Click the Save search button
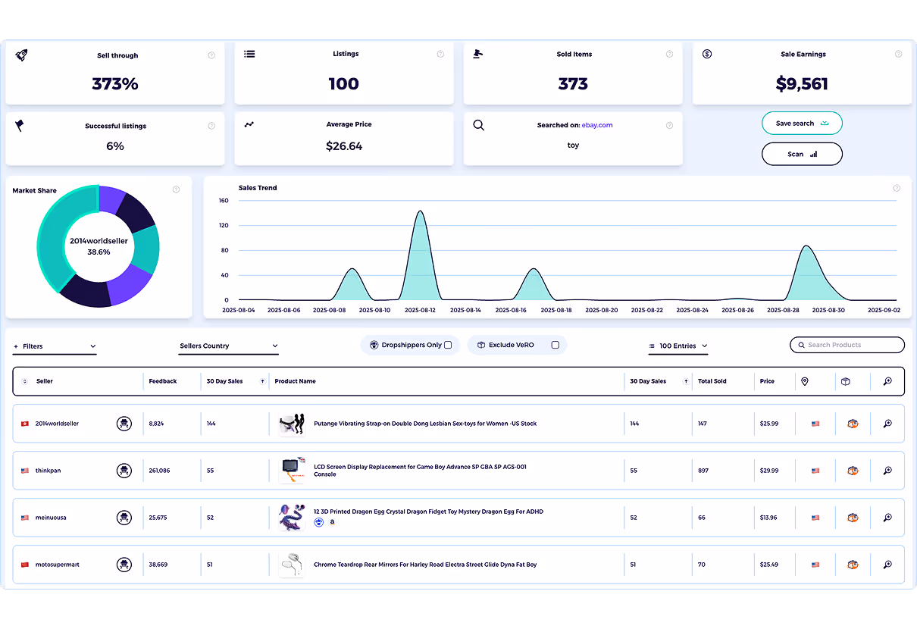 (x=802, y=124)
